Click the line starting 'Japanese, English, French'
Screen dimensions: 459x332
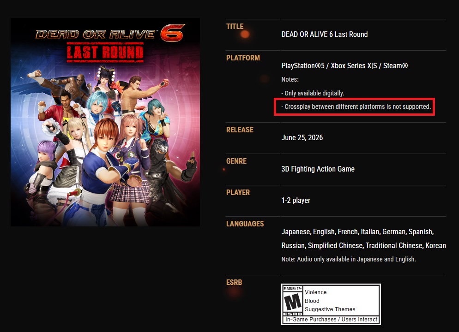[x=357, y=232]
